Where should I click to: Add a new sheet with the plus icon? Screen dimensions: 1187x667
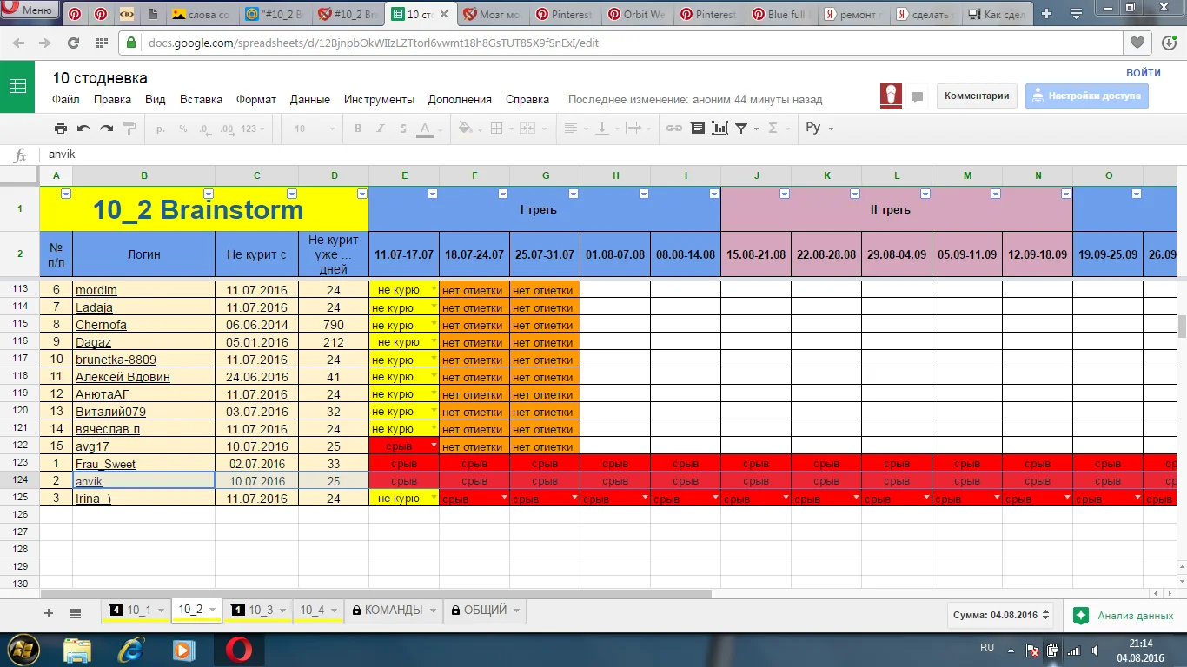pos(49,613)
